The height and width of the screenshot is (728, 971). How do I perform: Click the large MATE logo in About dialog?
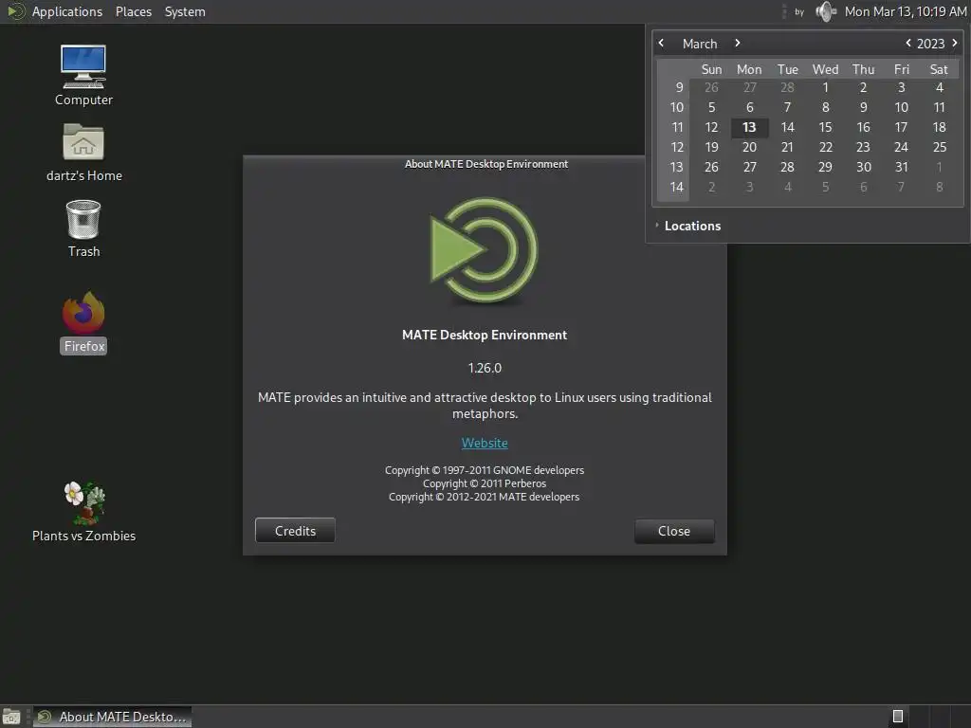click(485, 250)
